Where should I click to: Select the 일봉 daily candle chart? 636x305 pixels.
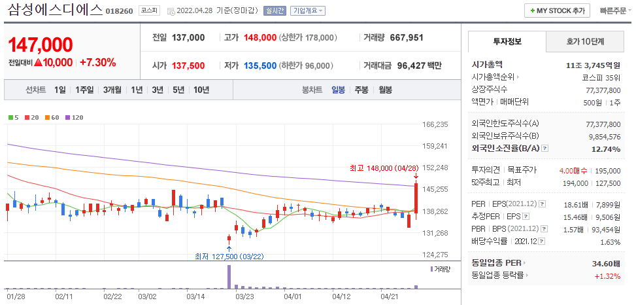(x=339, y=90)
